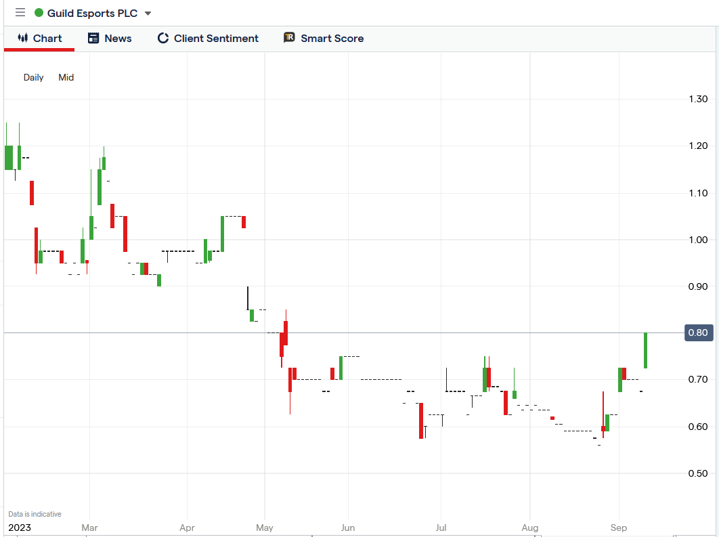This screenshot has width=719, height=537.
Task: Open the hamburger menu icon
Action: [20, 12]
